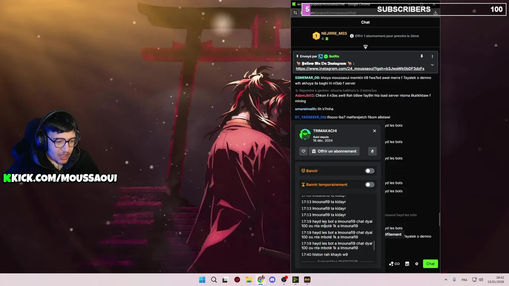Open pinned message three-dot options menu

click(432, 56)
